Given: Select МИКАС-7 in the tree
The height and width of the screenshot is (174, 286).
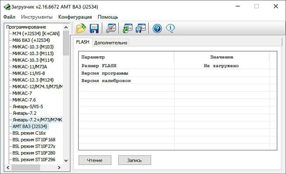Looking at the screenshot, I should pos(22,93).
